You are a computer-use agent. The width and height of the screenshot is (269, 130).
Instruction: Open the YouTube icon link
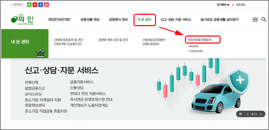click(35, 5)
